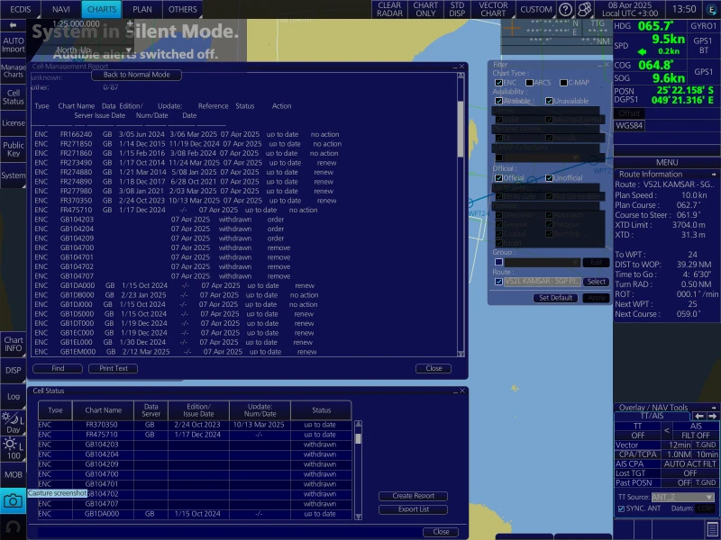Click Back to Normal Mode button
Screen dimensions: 721x540
pos(137,75)
